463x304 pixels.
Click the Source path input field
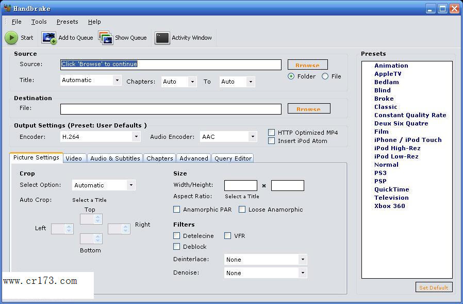pyautogui.click(x=171, y=65)
